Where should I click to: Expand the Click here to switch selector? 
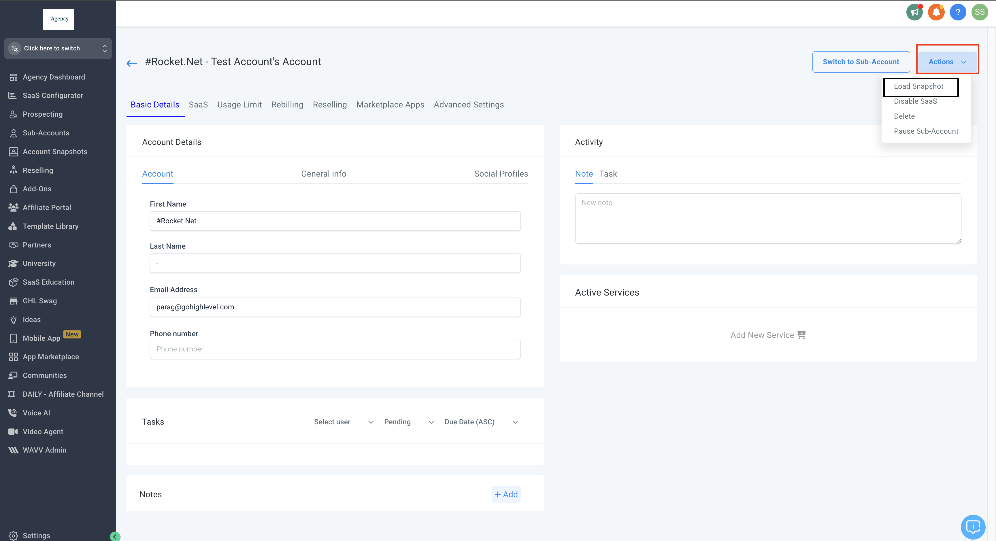pyautogui.click(x=58, y=48)
